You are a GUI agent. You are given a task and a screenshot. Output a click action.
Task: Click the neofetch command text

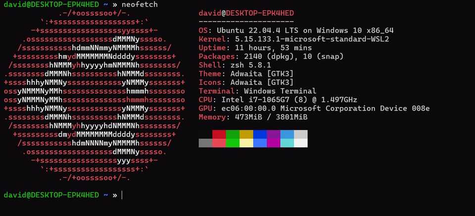[x=140, y=4]
